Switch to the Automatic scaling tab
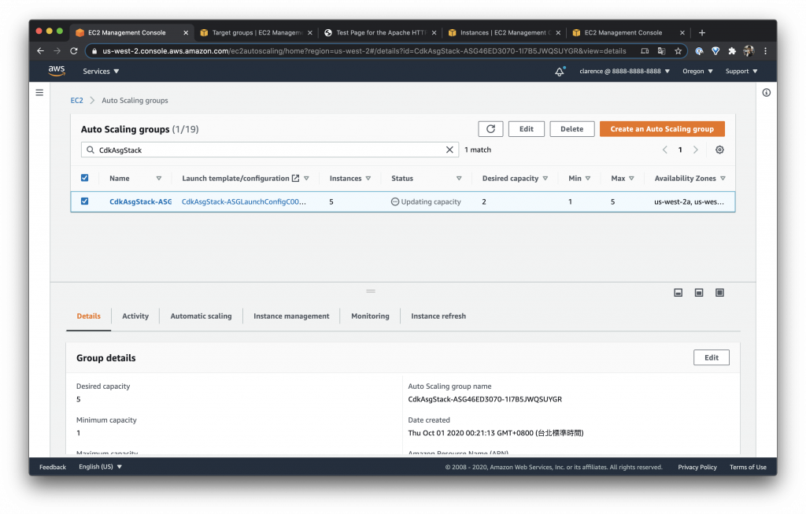The width and height of the screenshot is (806, 514). click(201, 316)
